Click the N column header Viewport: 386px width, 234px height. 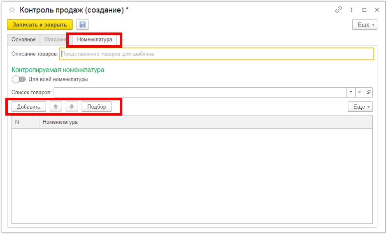pyautogui.click(x=26, y=122)
